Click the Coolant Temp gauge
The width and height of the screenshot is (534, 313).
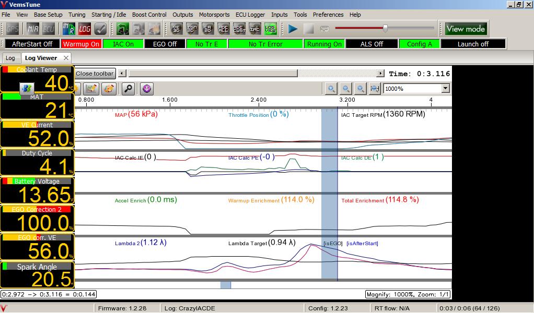coord(37,79)
